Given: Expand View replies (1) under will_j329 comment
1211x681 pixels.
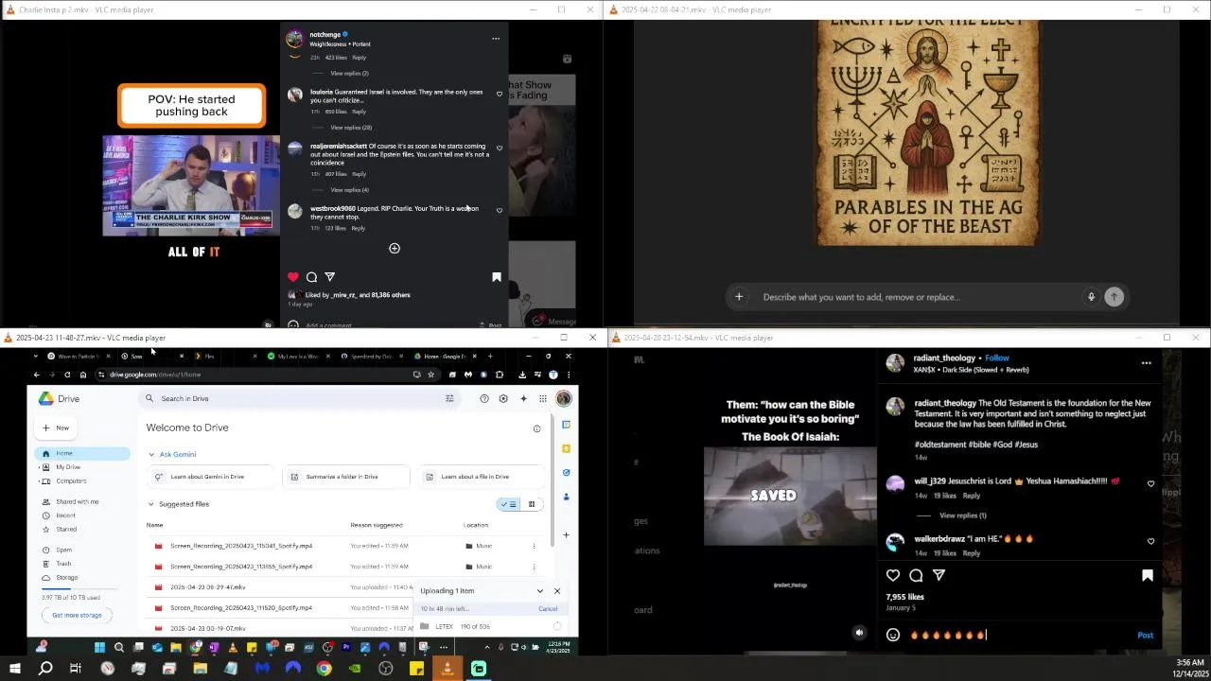Looking at the screenshot, I should (x=962, y=515).
